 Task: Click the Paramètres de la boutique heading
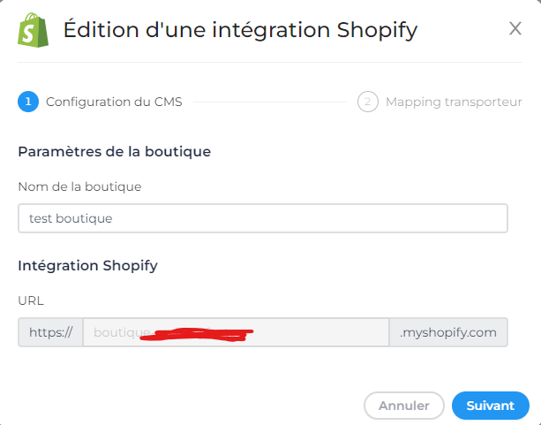pos(115,152)
